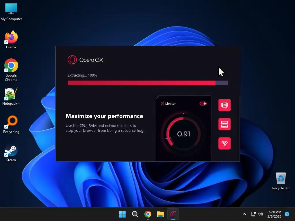Select the Steam desktop shortcut
This screenshot has height=221, width=295.
tap(11, 153)
